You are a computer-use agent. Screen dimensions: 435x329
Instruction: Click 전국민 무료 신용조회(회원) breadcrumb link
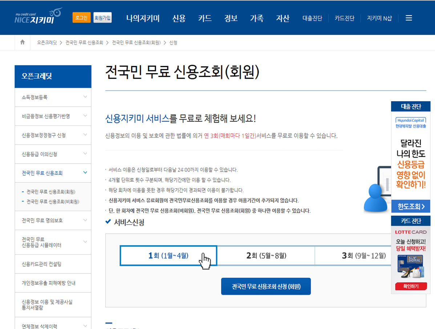(x=136, y=42)
